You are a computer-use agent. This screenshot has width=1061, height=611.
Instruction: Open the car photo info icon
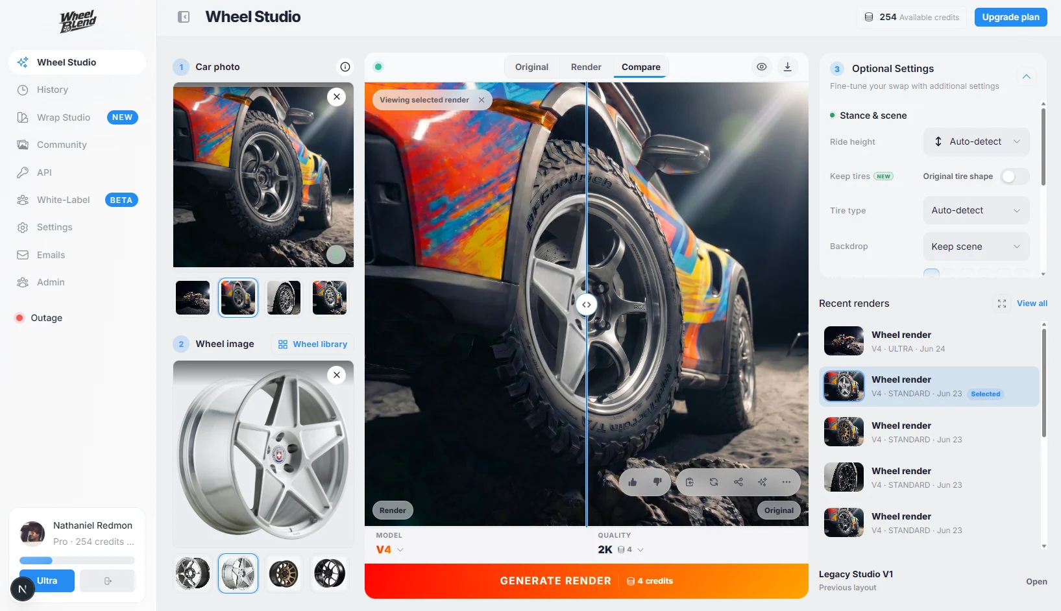tap(345, 67)
